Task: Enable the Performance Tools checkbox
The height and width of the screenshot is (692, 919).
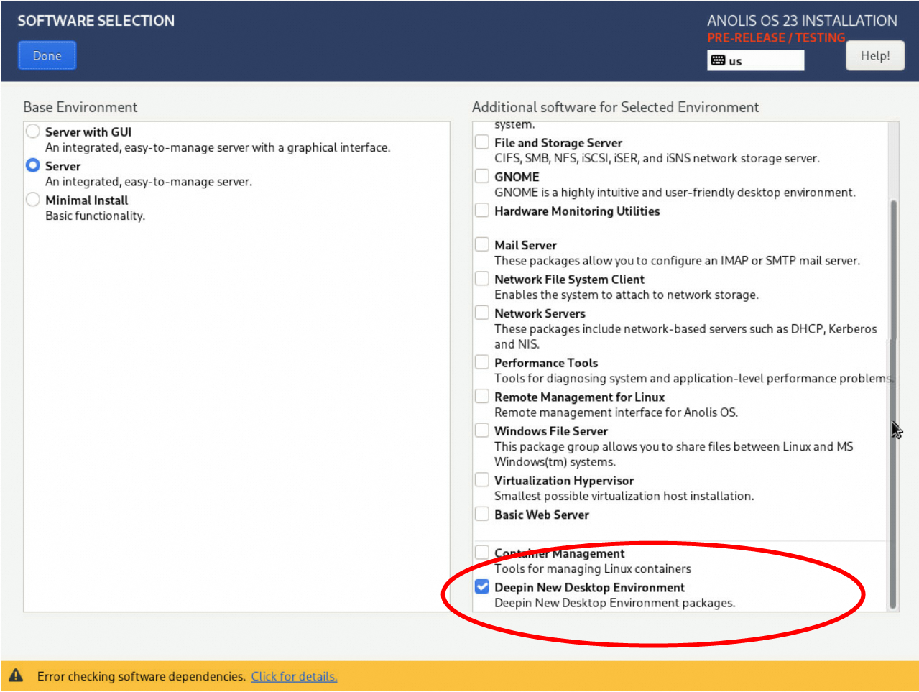Action: 482,362
